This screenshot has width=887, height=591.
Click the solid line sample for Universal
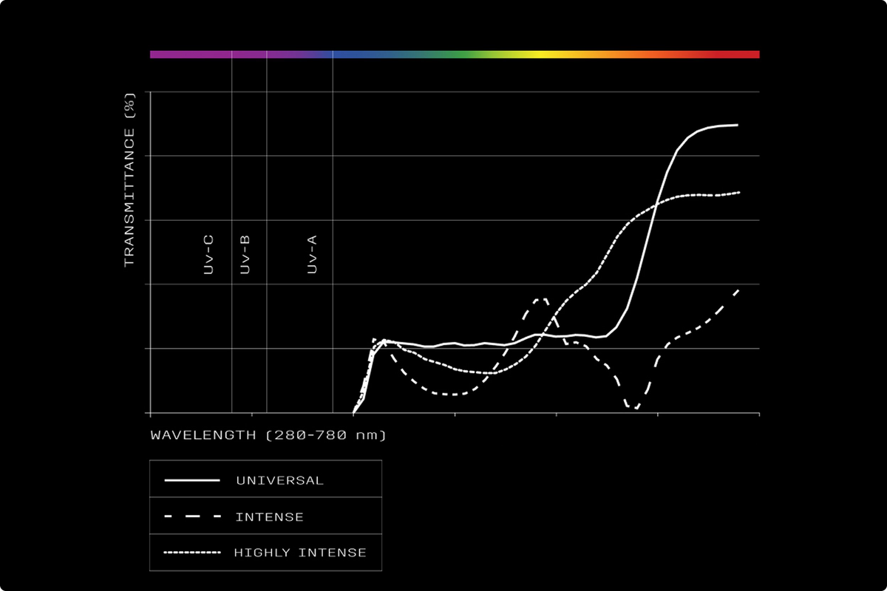(x=192, y=480)
